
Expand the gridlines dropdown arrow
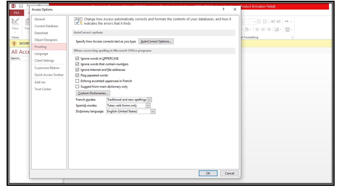click(280, 29)
